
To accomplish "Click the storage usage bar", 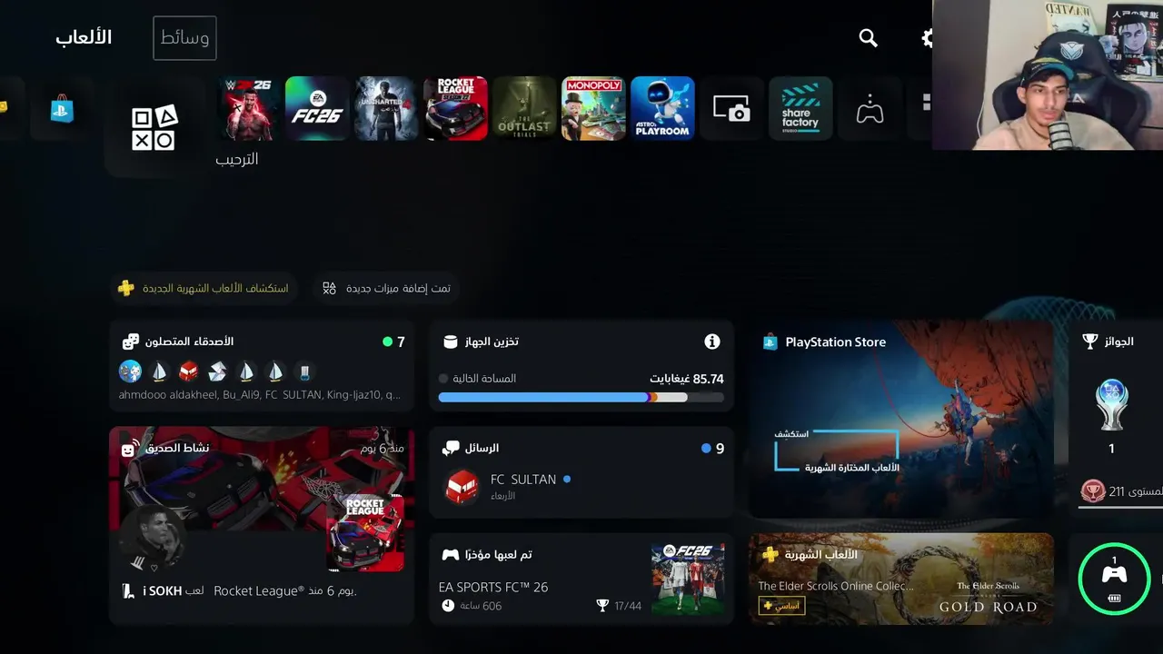I will (x=581, y=397).
